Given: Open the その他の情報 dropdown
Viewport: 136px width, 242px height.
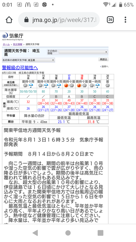Looking at the screenshot, I should (x=83, y=52).
